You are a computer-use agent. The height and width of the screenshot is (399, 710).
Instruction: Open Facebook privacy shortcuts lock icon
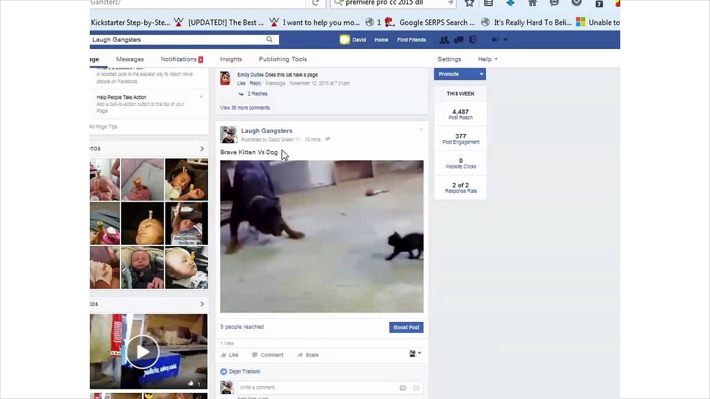pos(495,39)
